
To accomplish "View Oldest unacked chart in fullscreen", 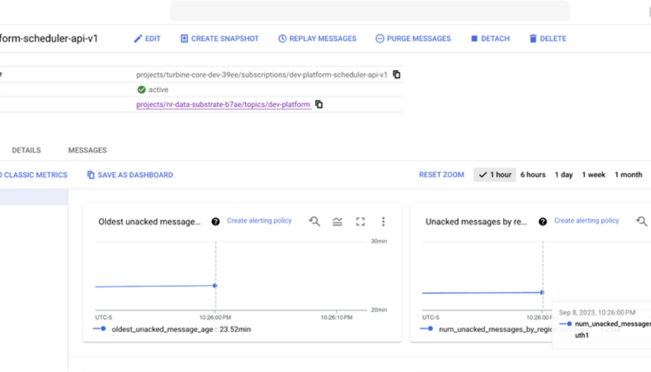I will [360, 221].
